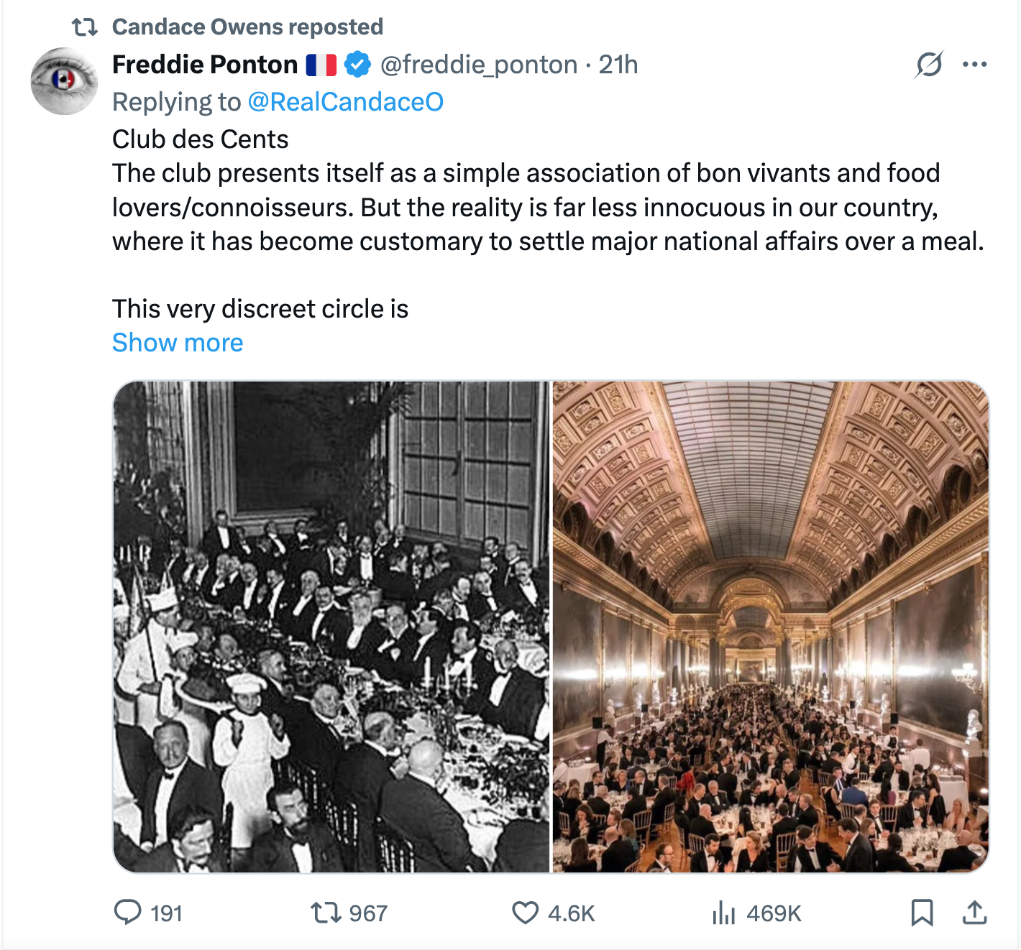The height and width of the screenshot is (950, 1021).
Task: Open the @freddie_ponton handle
Action: pyautogui.click(x=478, y=65)
